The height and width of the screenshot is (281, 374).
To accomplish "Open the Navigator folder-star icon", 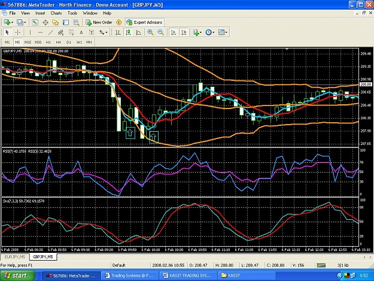I will [x=56, y=22].
